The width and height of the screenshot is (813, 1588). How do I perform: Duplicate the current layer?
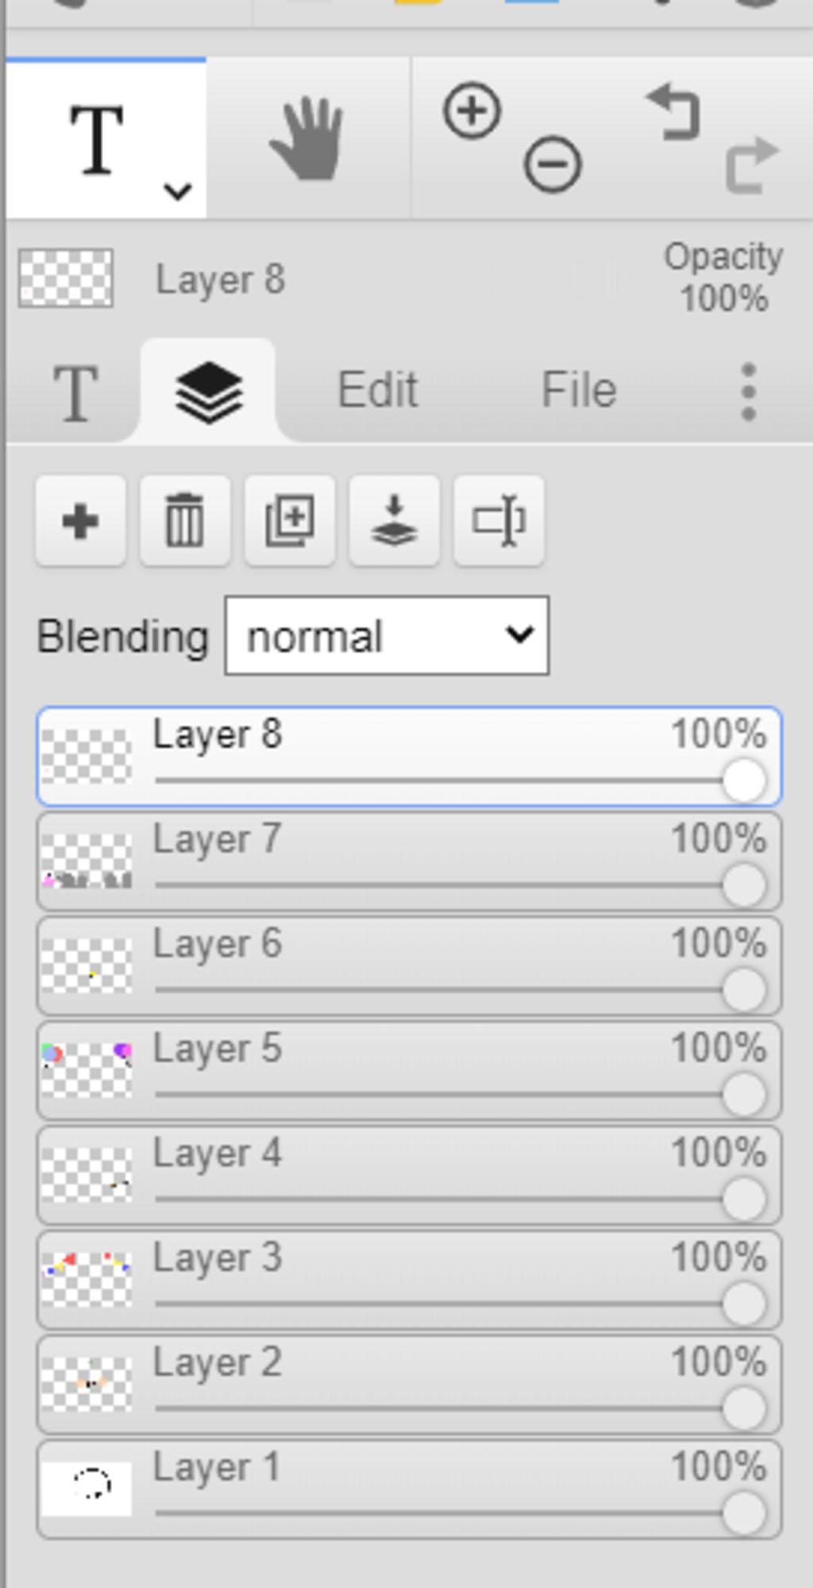(290, 521)
